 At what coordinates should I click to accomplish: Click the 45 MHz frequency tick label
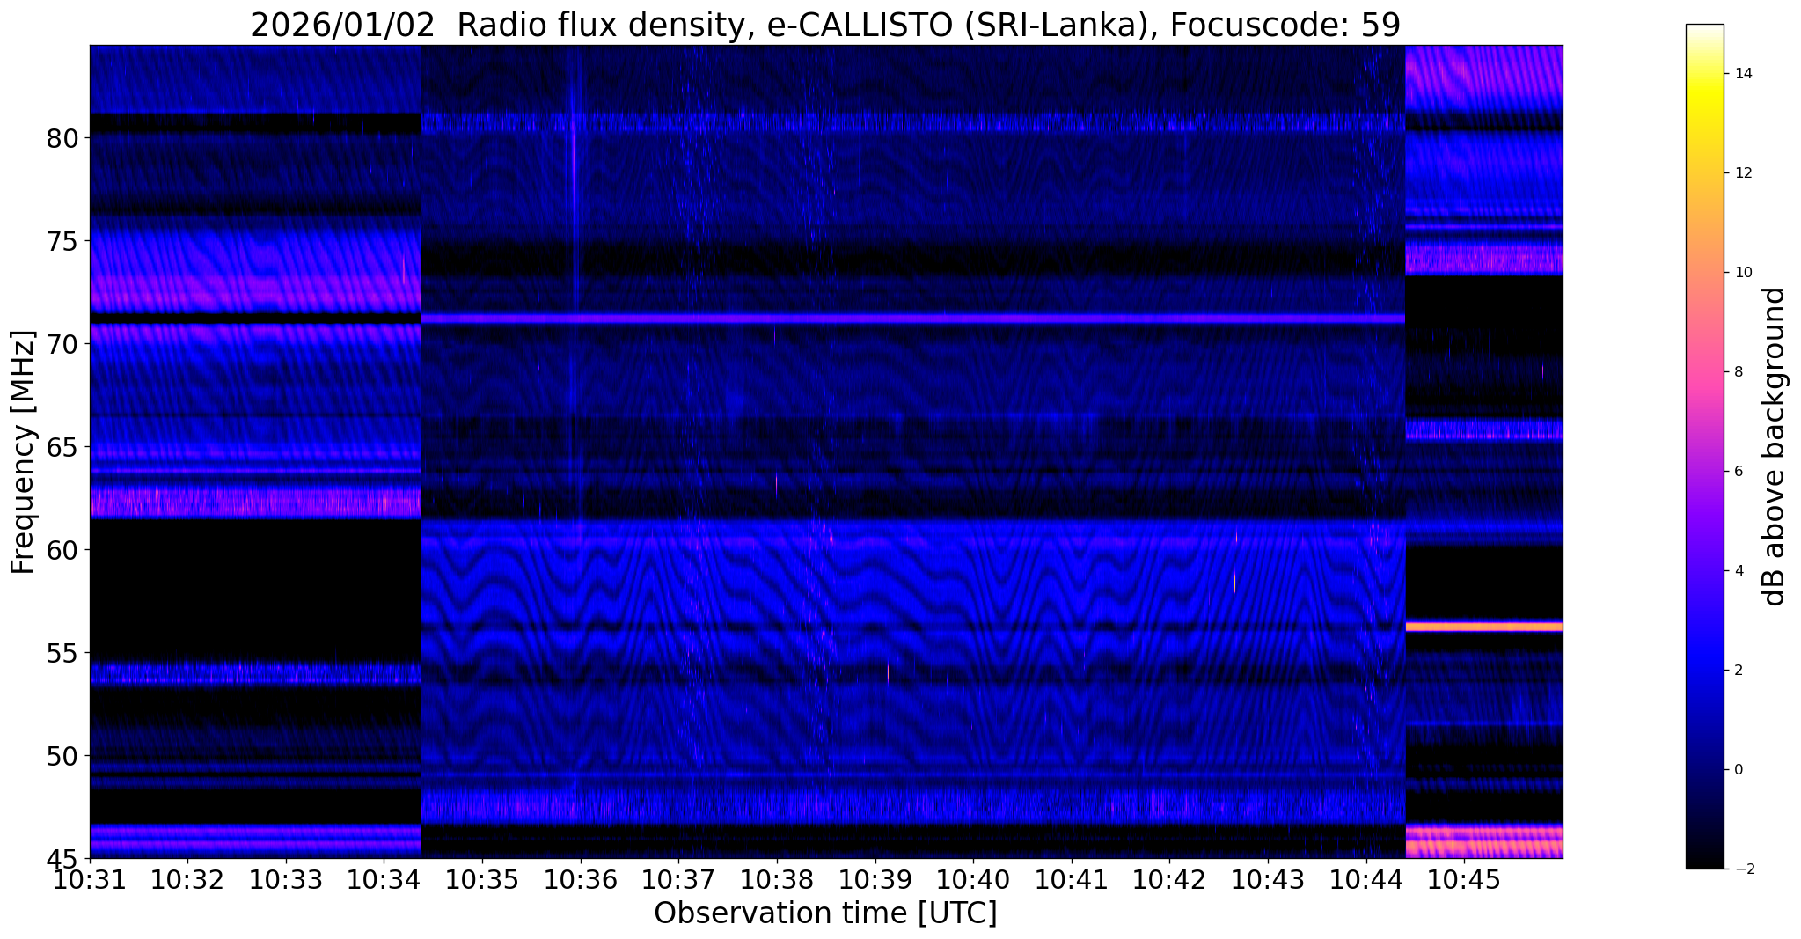point(62,858)
